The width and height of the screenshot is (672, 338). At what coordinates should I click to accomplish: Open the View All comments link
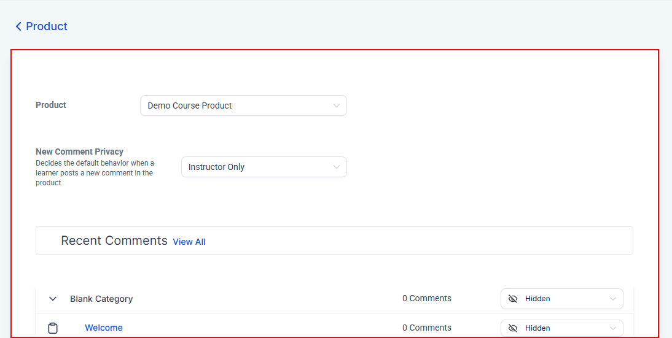pos(189,242)
